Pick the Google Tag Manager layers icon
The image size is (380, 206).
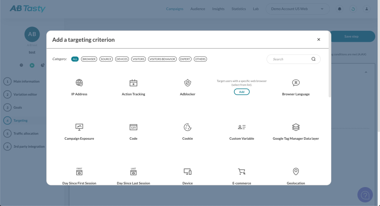click(296, 127)
